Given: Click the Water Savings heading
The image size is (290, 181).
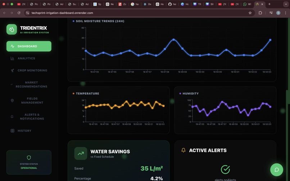Looking at the screenshot, I should point(110,152).
